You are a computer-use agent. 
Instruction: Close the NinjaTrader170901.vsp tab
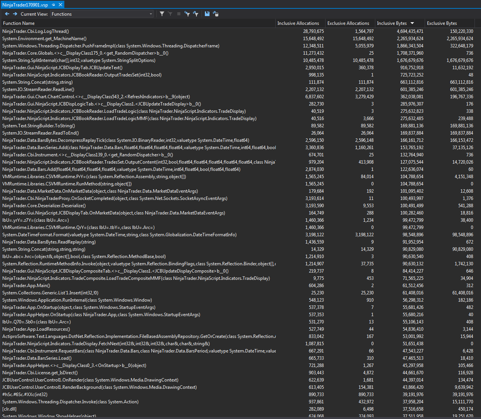pyautogui.click(x=61, y=5)
